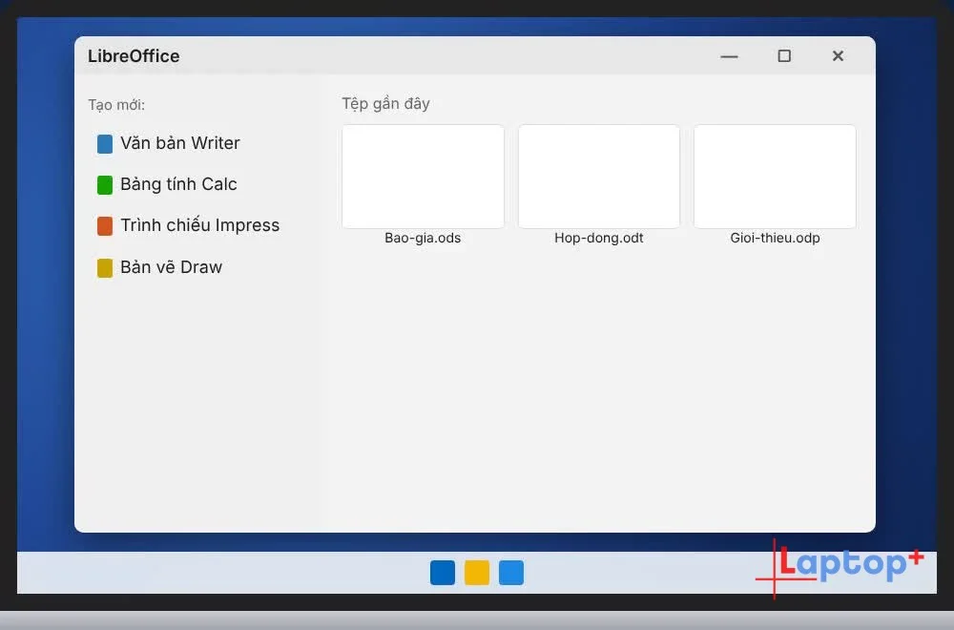
Task: Click the dark blue taskbar icon
Action: pos(443,573)
